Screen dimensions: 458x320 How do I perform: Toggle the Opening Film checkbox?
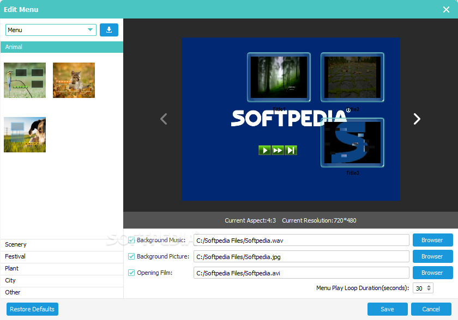click(x=131, y=273)
